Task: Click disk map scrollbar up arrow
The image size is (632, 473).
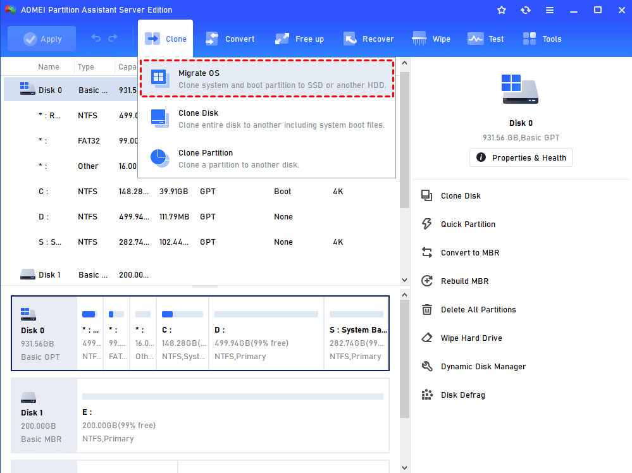Action: 404,295
